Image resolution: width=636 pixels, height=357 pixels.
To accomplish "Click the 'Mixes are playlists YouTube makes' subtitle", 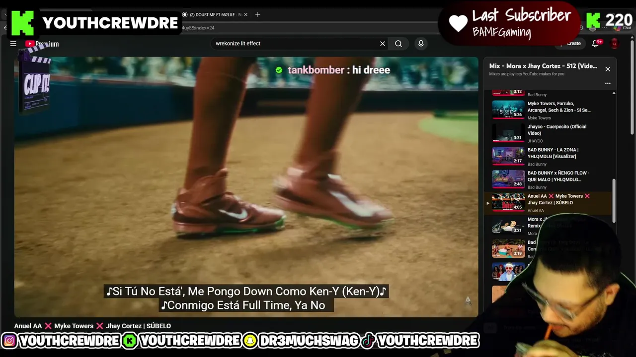I will click(x=527, y=74).
